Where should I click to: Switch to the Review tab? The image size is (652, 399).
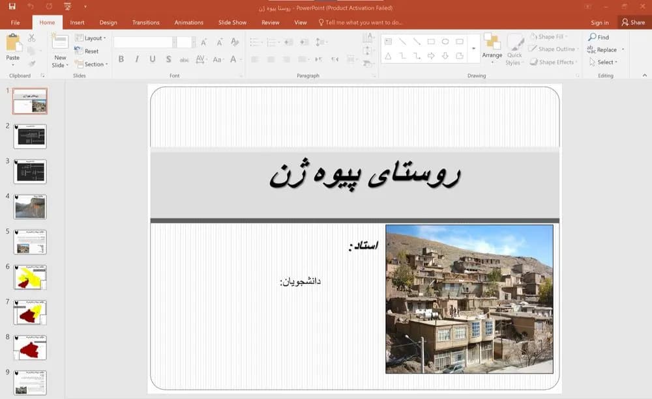(x=271, y=22)
